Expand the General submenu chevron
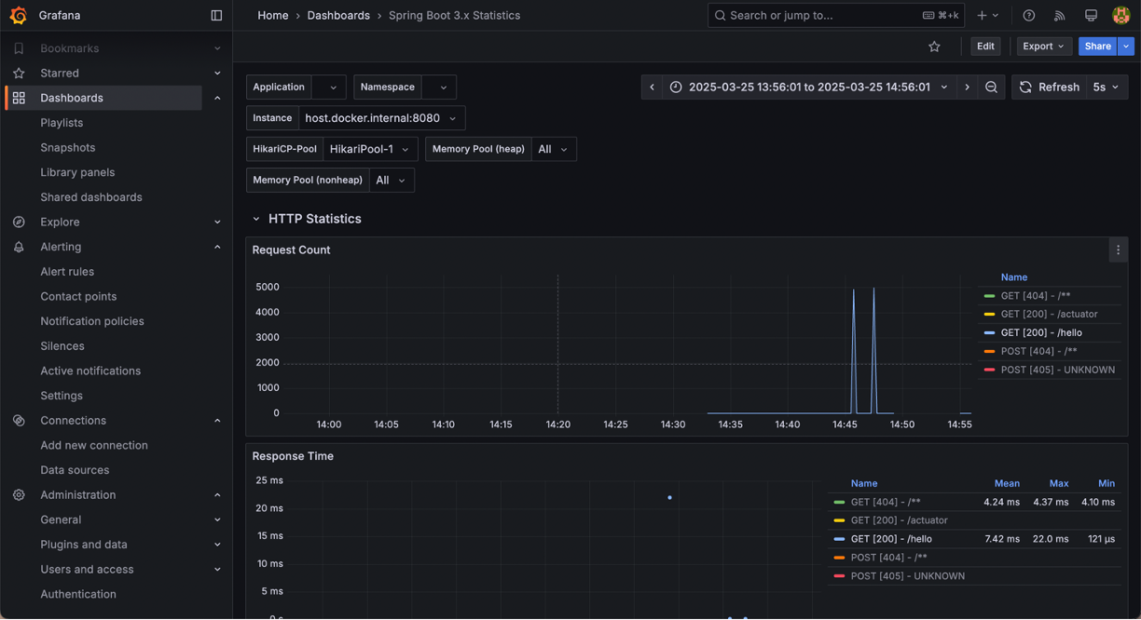This screenshot has width=1141, height=620. tap(217, 519)
